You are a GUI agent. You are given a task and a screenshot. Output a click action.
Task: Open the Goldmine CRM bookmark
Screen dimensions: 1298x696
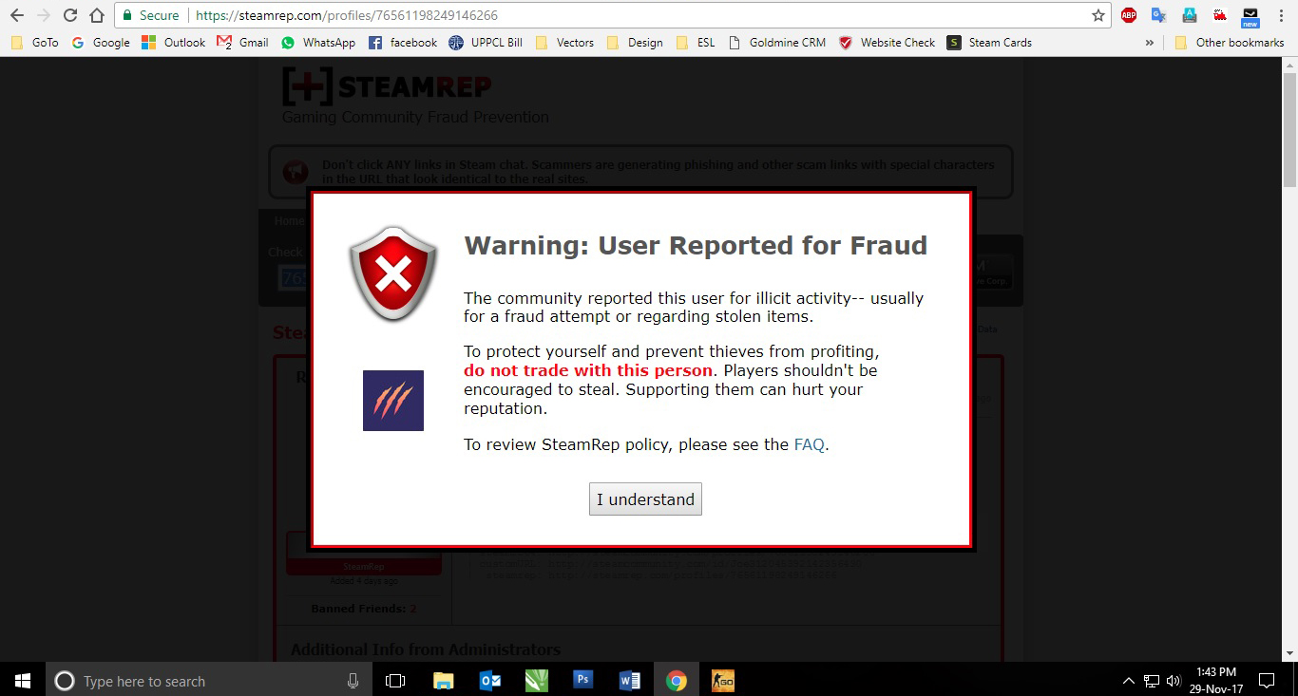click(x=776, y=42)
